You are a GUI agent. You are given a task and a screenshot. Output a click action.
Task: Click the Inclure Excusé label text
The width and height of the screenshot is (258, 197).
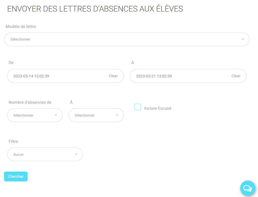[x=158, y=108]
